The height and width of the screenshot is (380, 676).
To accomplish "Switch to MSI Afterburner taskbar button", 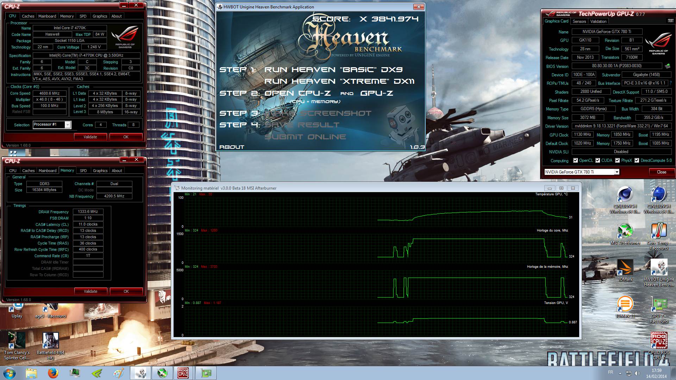I will coord(162,373).
